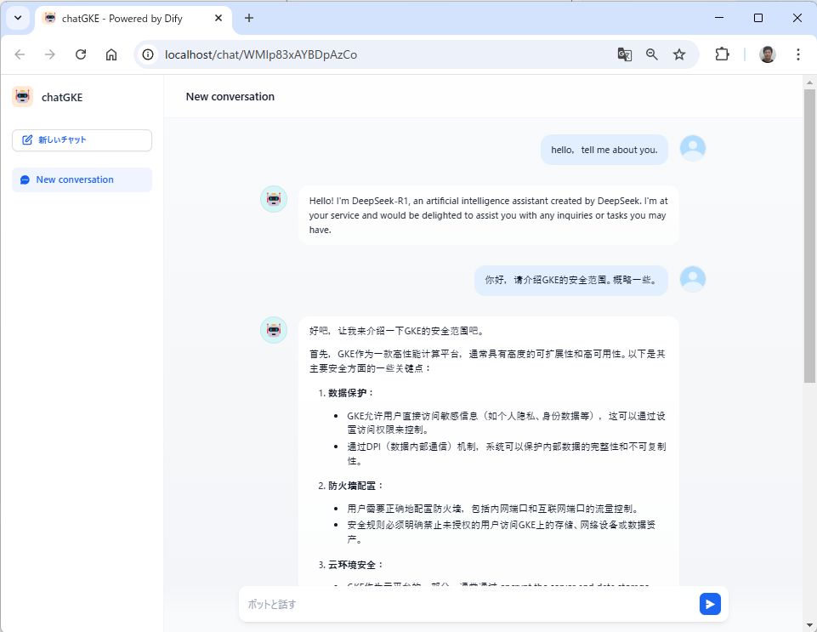This screenshot has width=817, height=632.
Task: Click the New conversation header title
Action: coord(230,96)
